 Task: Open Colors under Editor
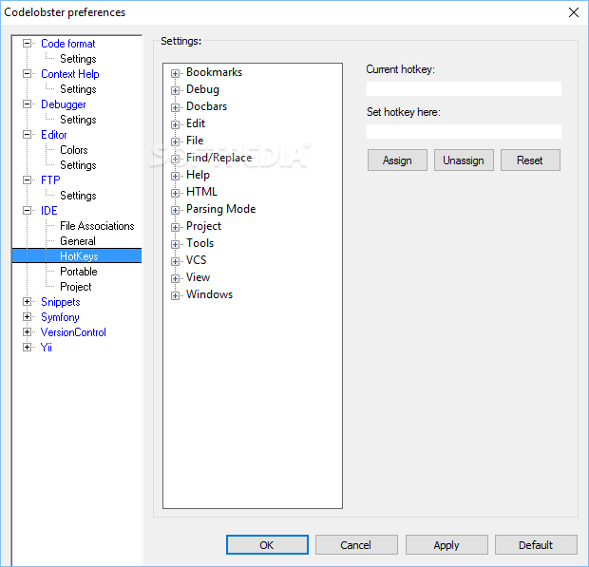(x=74, y=150)
